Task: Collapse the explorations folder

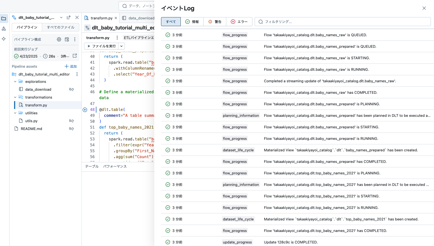Action: coord(15,81)
